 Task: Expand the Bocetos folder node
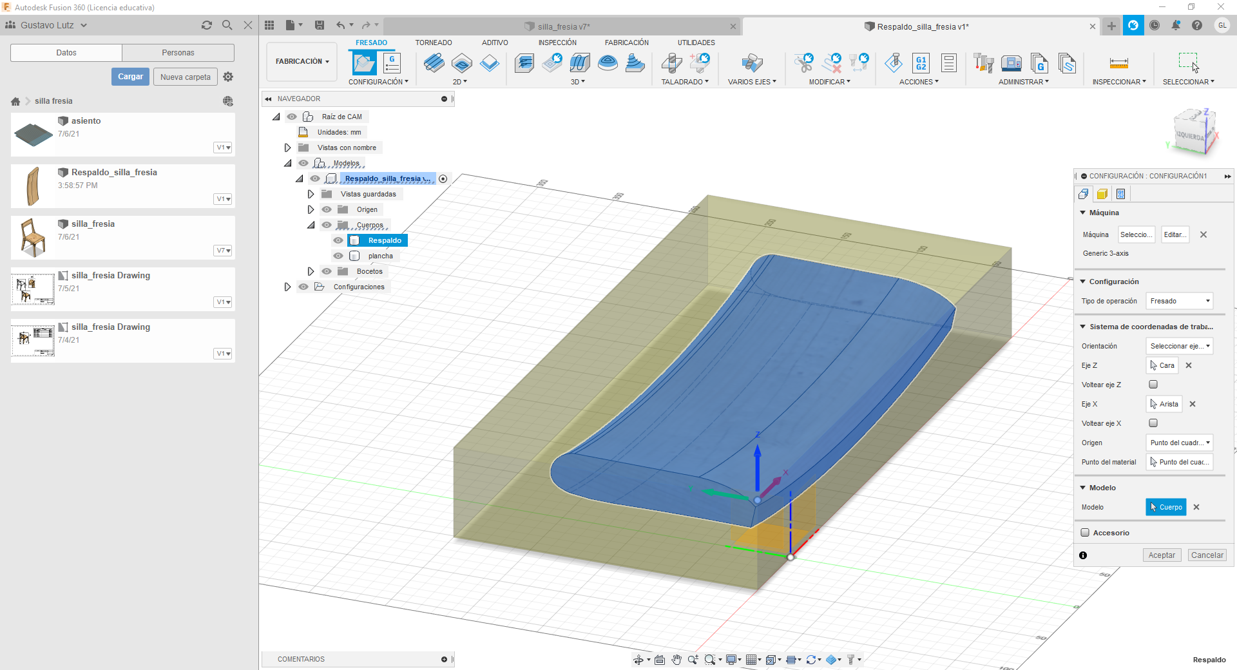[x=311, y=271]
